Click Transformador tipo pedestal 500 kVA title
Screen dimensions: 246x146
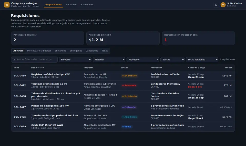point(55,116)
